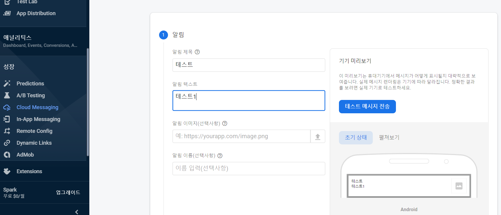The width and height of the screenshot is (501, 215).
Task: Click the 알림 이름 input field
Action: (x=249, y=168)
